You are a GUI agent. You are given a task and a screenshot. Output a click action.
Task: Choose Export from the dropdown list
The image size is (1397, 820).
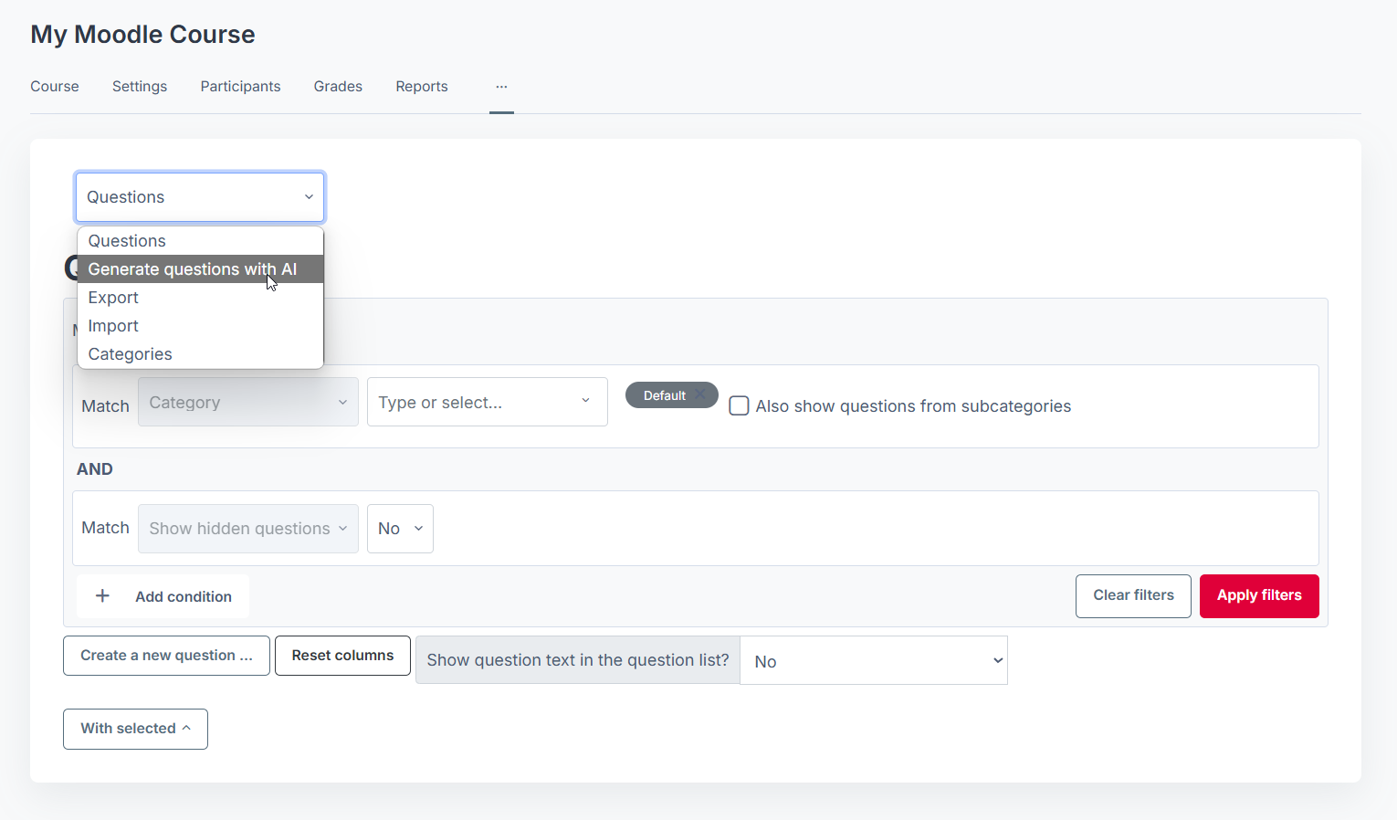coord(113,298)
